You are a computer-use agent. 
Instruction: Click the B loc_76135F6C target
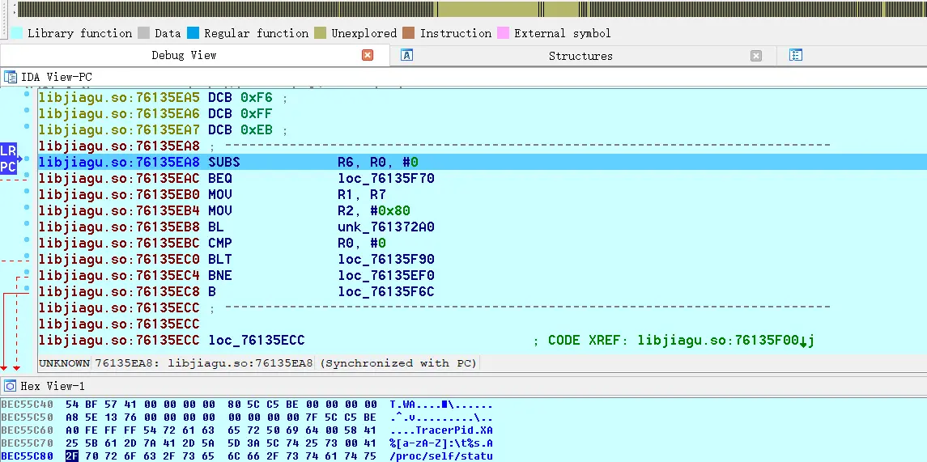click(386, 292)
